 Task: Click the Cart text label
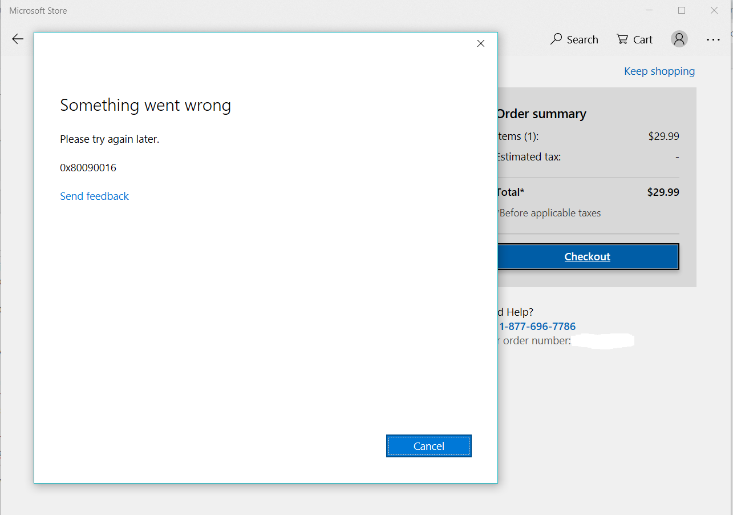point(643,39)
